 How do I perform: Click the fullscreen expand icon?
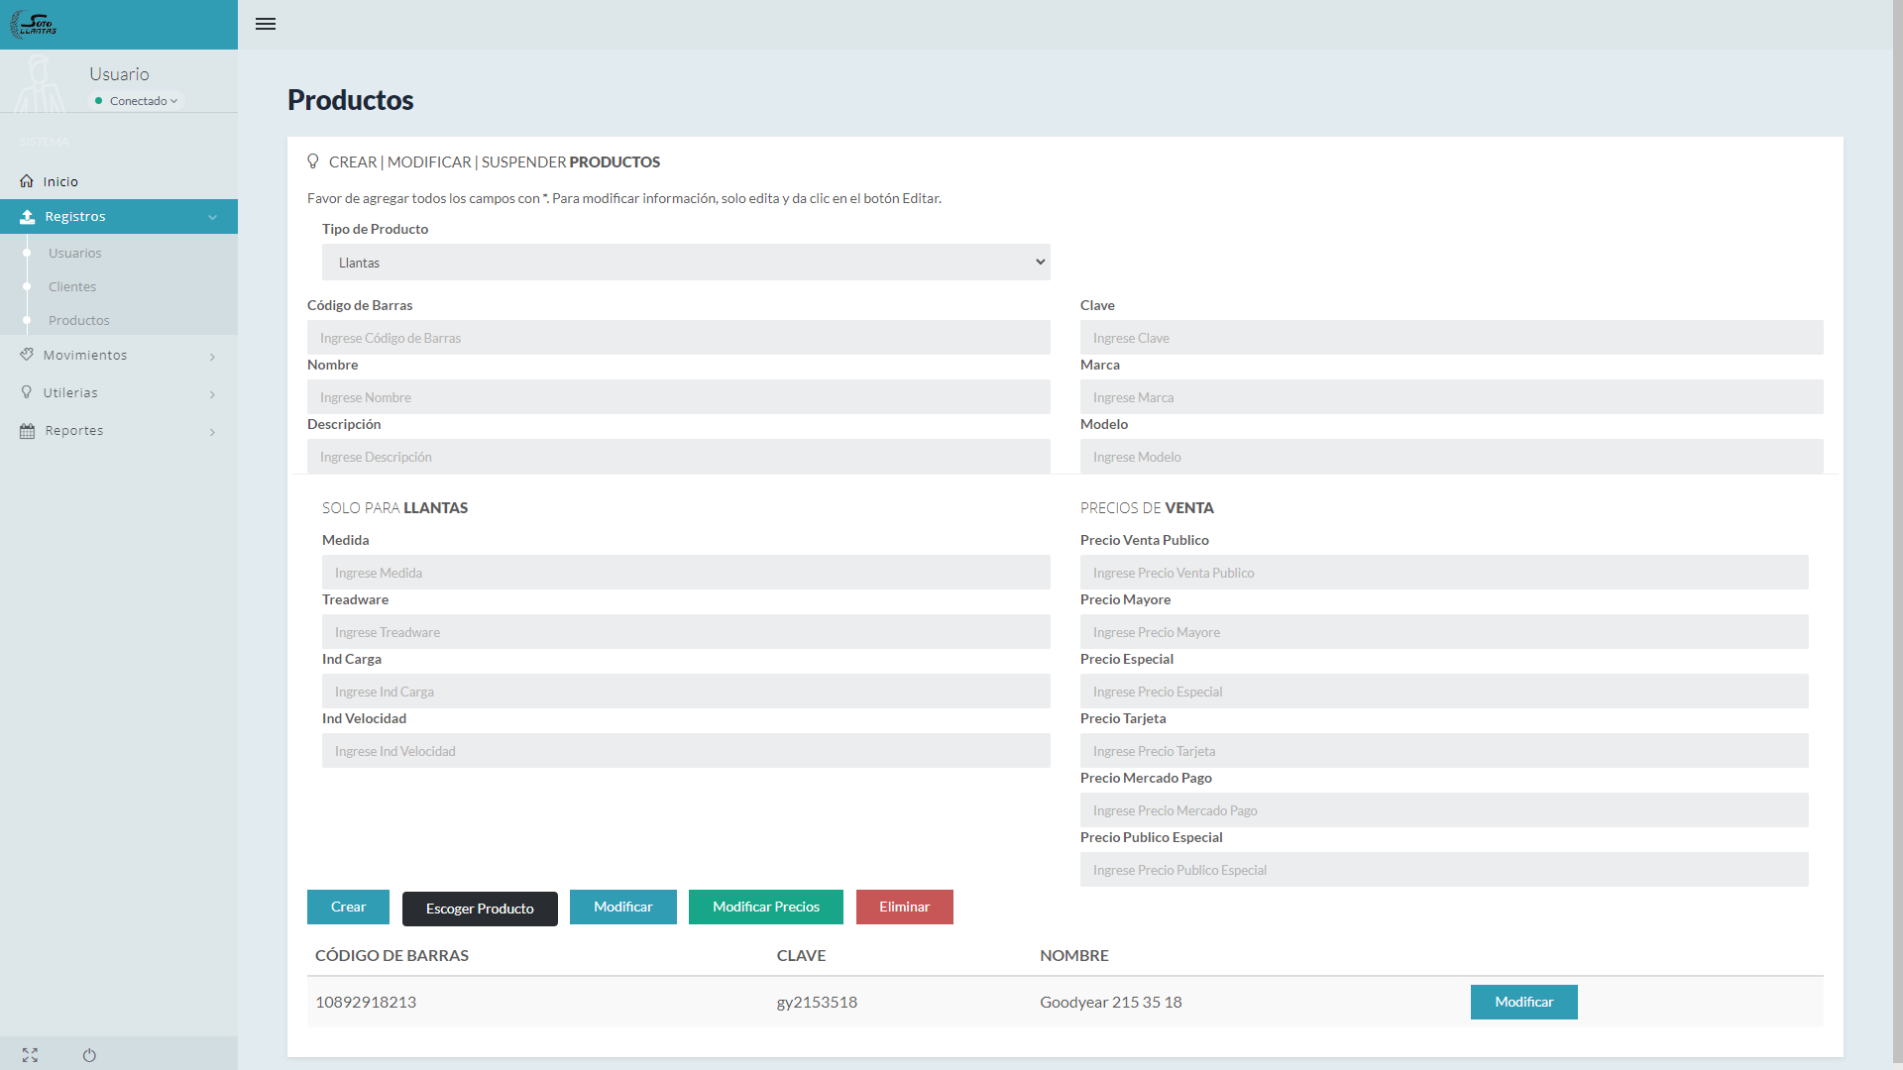[30, 1055]
